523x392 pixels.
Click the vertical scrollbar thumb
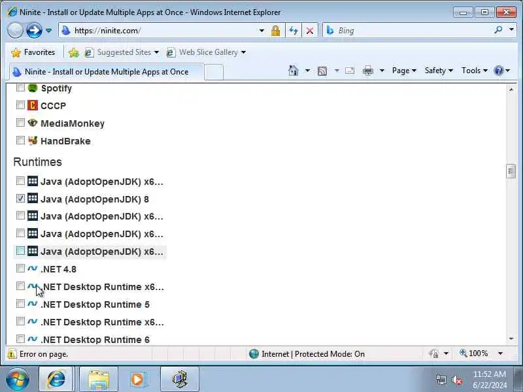point(511,171)
